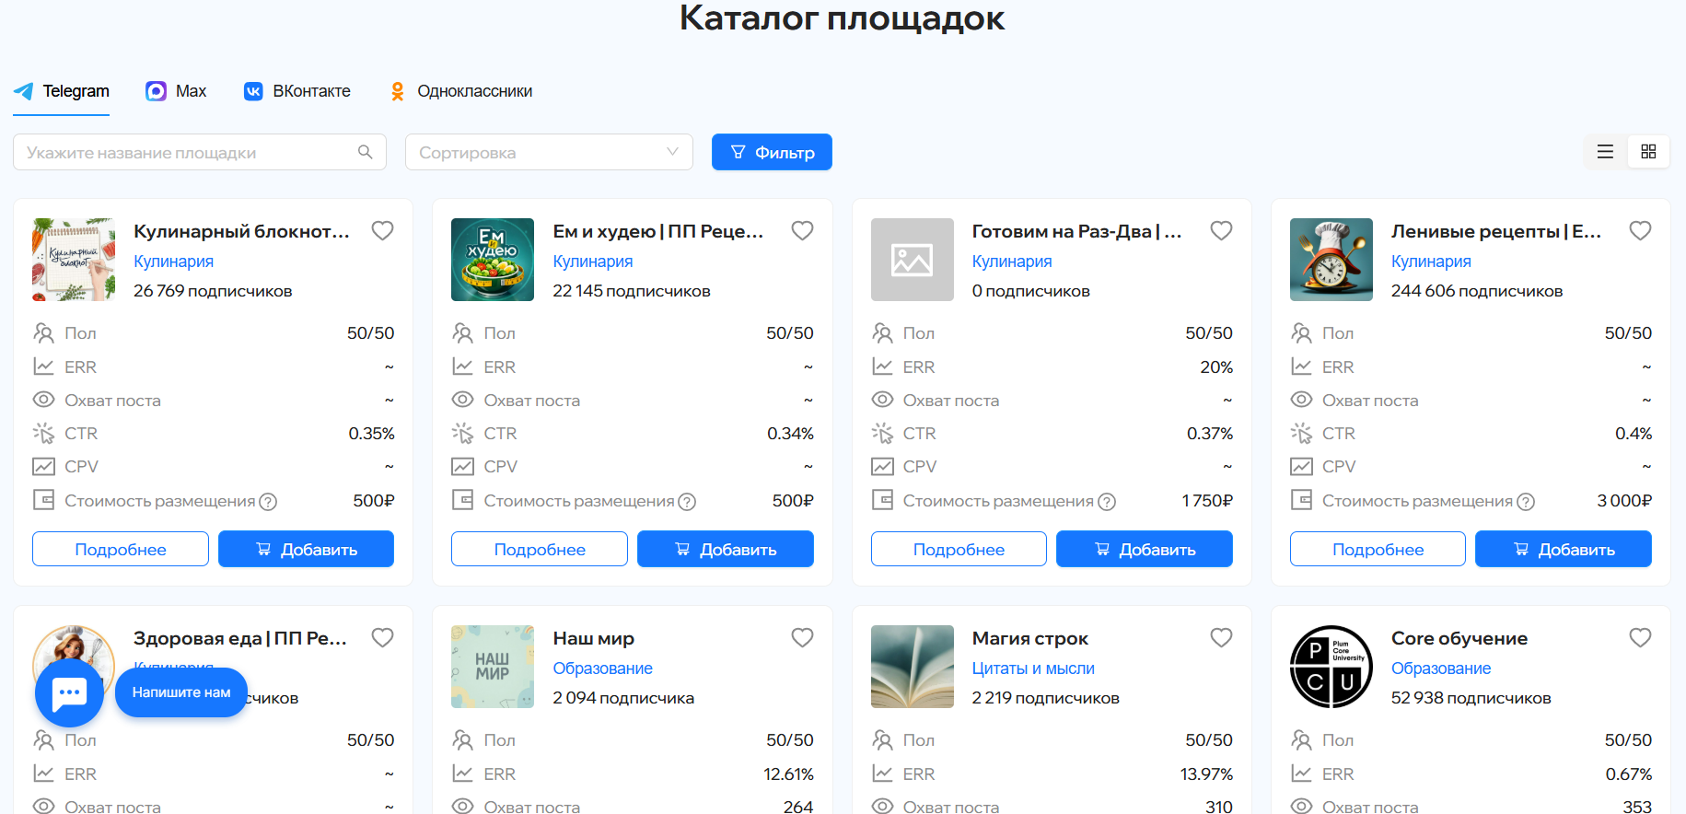Open Подробнее for Ем и худею
1686x814 pixels.
tap(540, 549)
